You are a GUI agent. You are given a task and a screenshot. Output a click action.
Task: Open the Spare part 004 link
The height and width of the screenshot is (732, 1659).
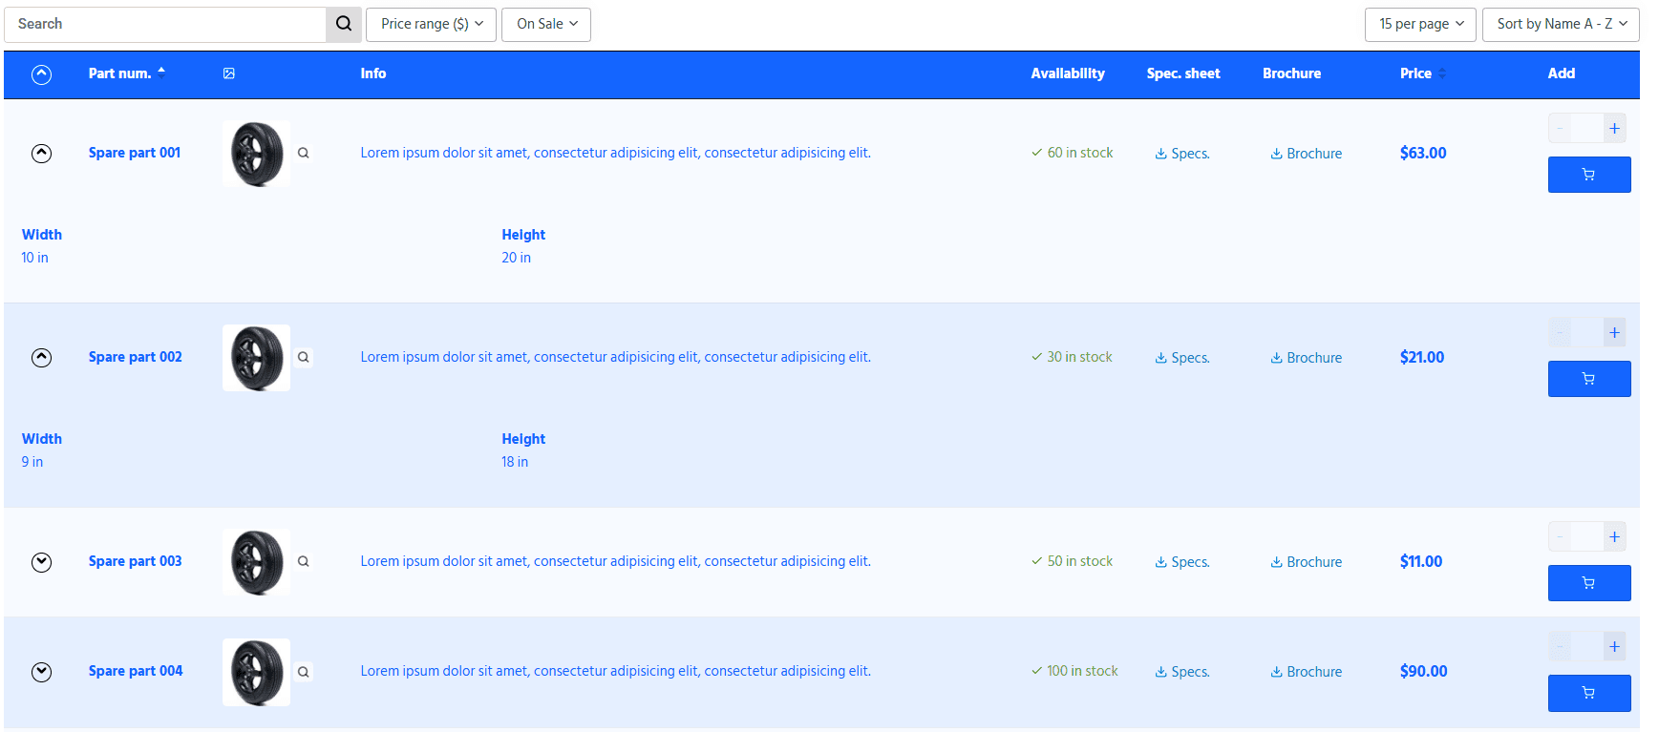[x=136, y=671]
